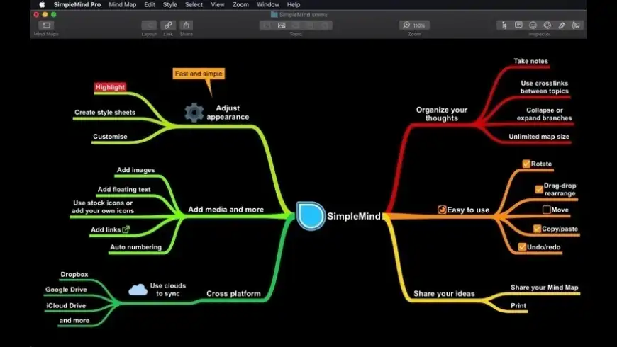Toggle the Copy/paste checkbox

(537, 229)
